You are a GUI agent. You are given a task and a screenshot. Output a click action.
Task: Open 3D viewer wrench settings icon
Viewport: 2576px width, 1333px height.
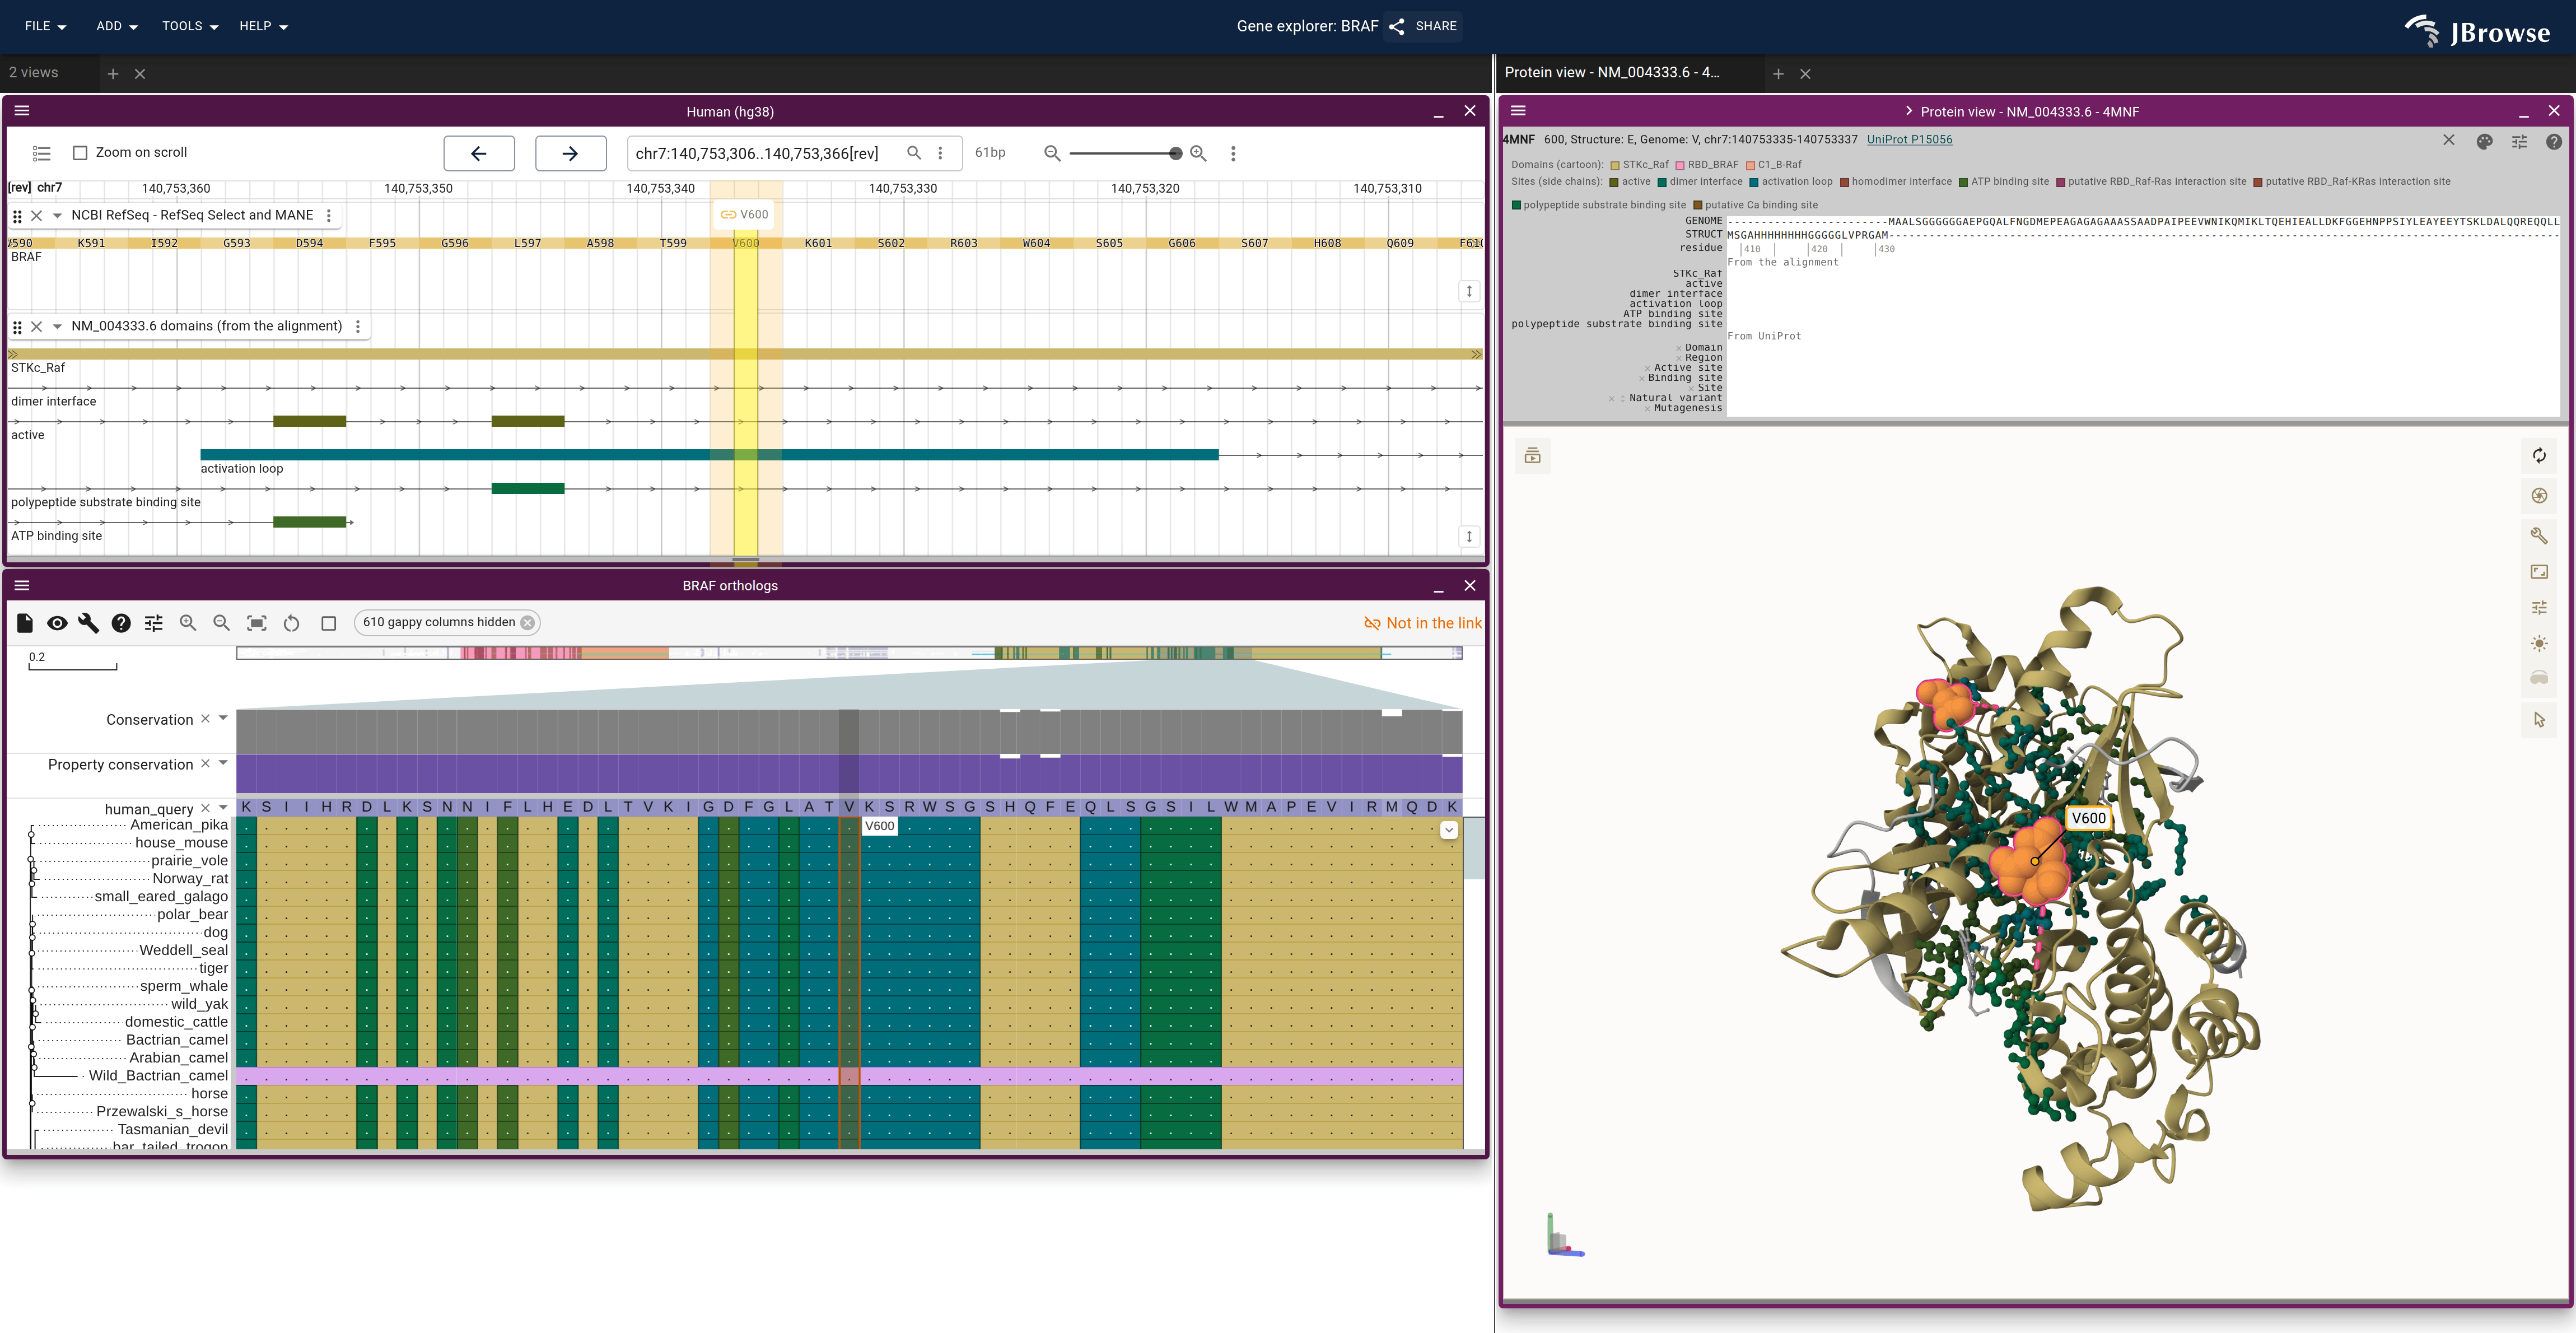click(x=2539, y=535)
